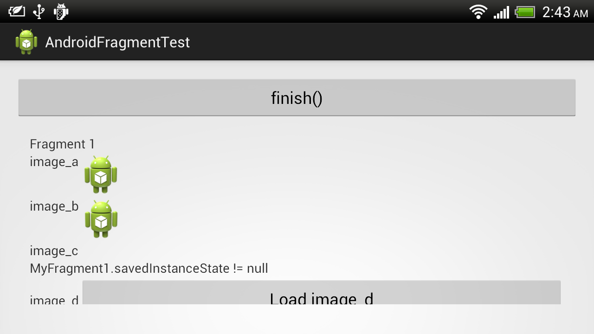Image resolution: width=594 pixels, height=334 pixels.
Task: Select the screenshot notification icon
Action: tap(17, 11)
